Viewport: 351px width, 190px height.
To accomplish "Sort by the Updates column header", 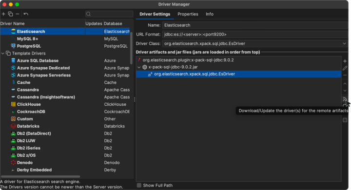I will (x=94, y=23).
